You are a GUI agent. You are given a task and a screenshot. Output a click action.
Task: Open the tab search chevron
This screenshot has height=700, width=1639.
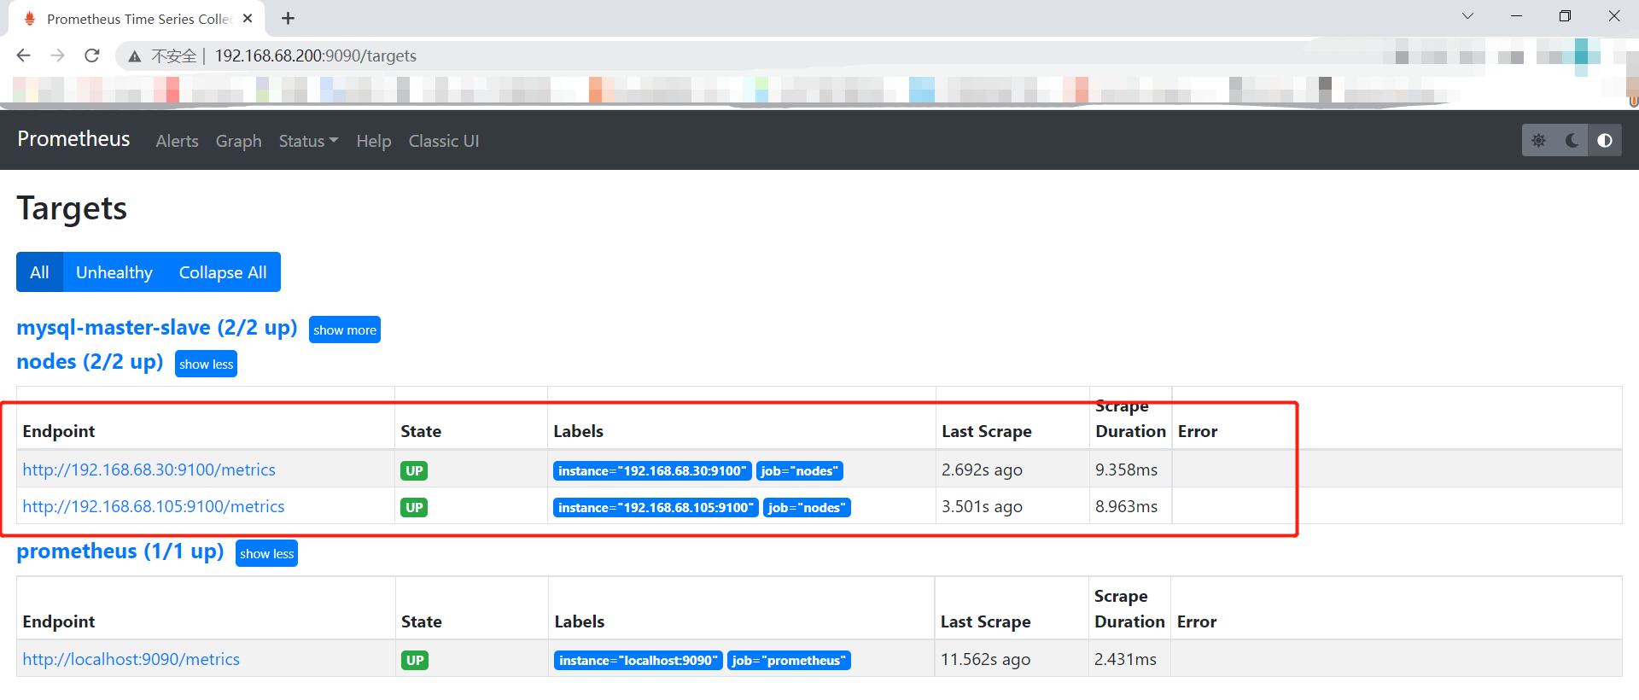tap(1467, 16)
